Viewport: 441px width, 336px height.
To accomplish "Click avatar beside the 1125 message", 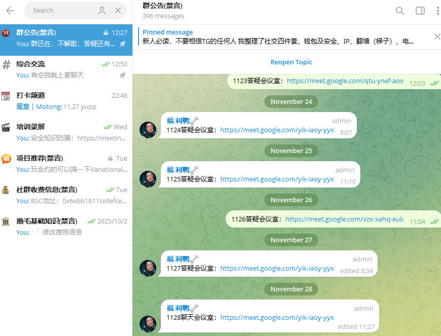I will 148,179.
